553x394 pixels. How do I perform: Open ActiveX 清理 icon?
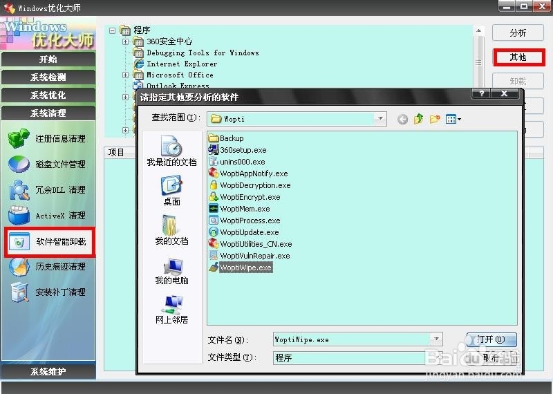[19, 216]
